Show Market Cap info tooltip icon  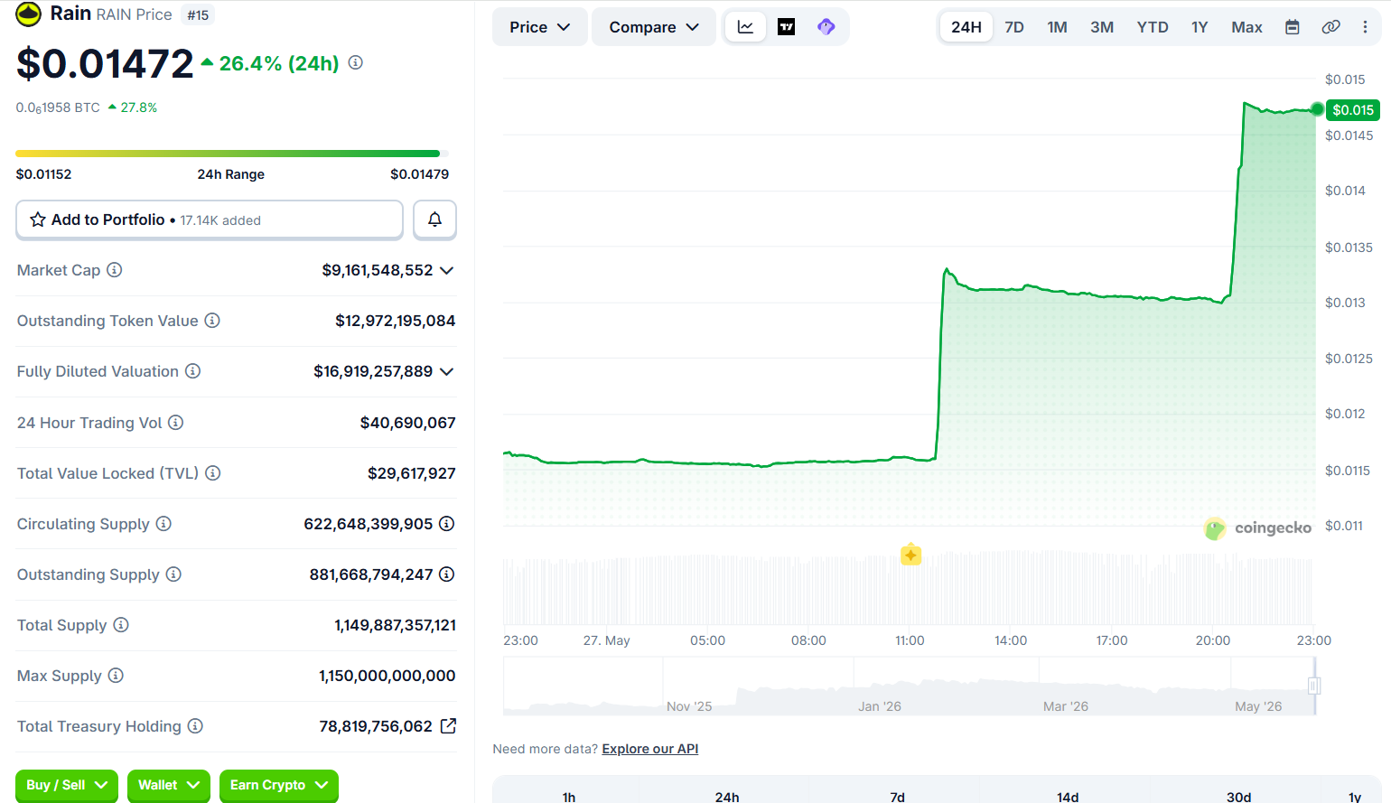[x=115, y=270]
